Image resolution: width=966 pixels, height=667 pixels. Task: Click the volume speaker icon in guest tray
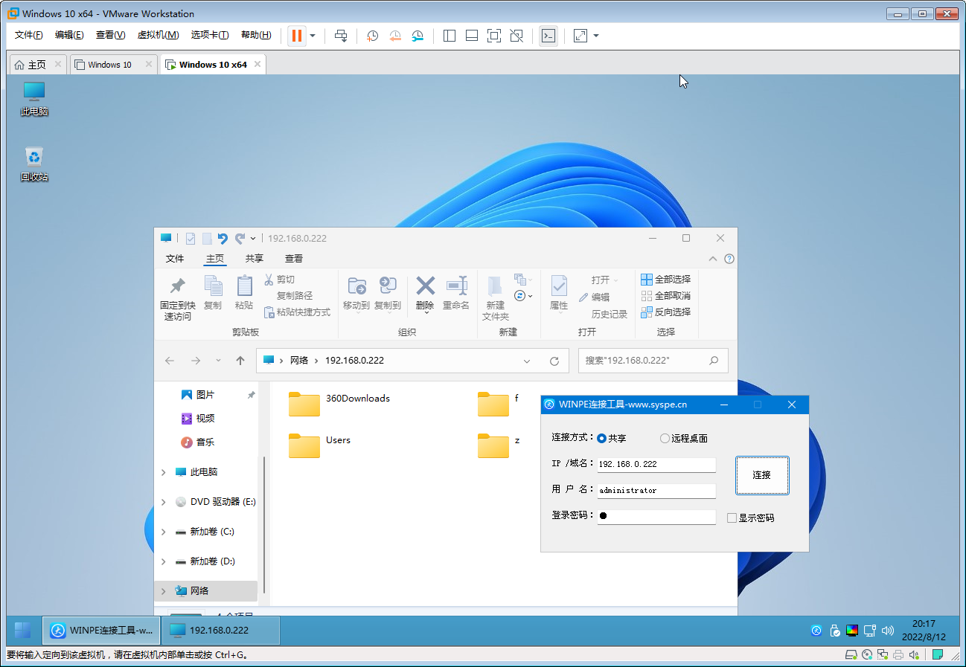click(887, 631)
